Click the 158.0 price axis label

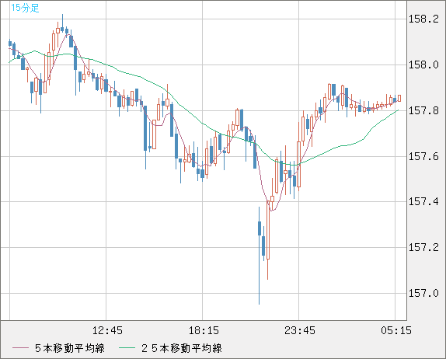coord(423,64)
